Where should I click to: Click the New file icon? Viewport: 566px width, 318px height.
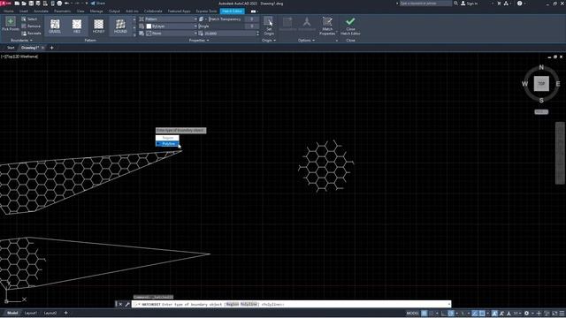point(17,4)
